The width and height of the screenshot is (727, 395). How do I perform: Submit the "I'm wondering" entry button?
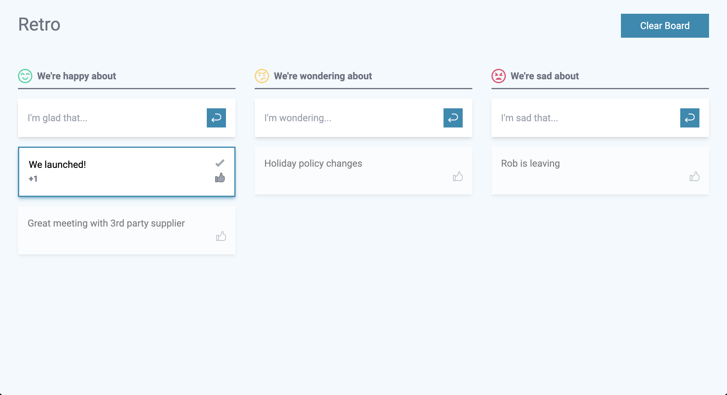click(x=453, y=118)
